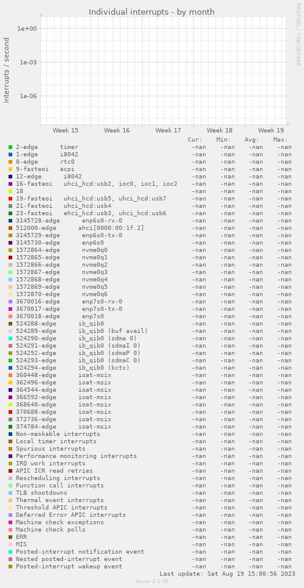The height and width of the screenshot is (588, 304).
Task: Click the 1e-03 y-axis tick label
Action: click(x=28, y=63)
